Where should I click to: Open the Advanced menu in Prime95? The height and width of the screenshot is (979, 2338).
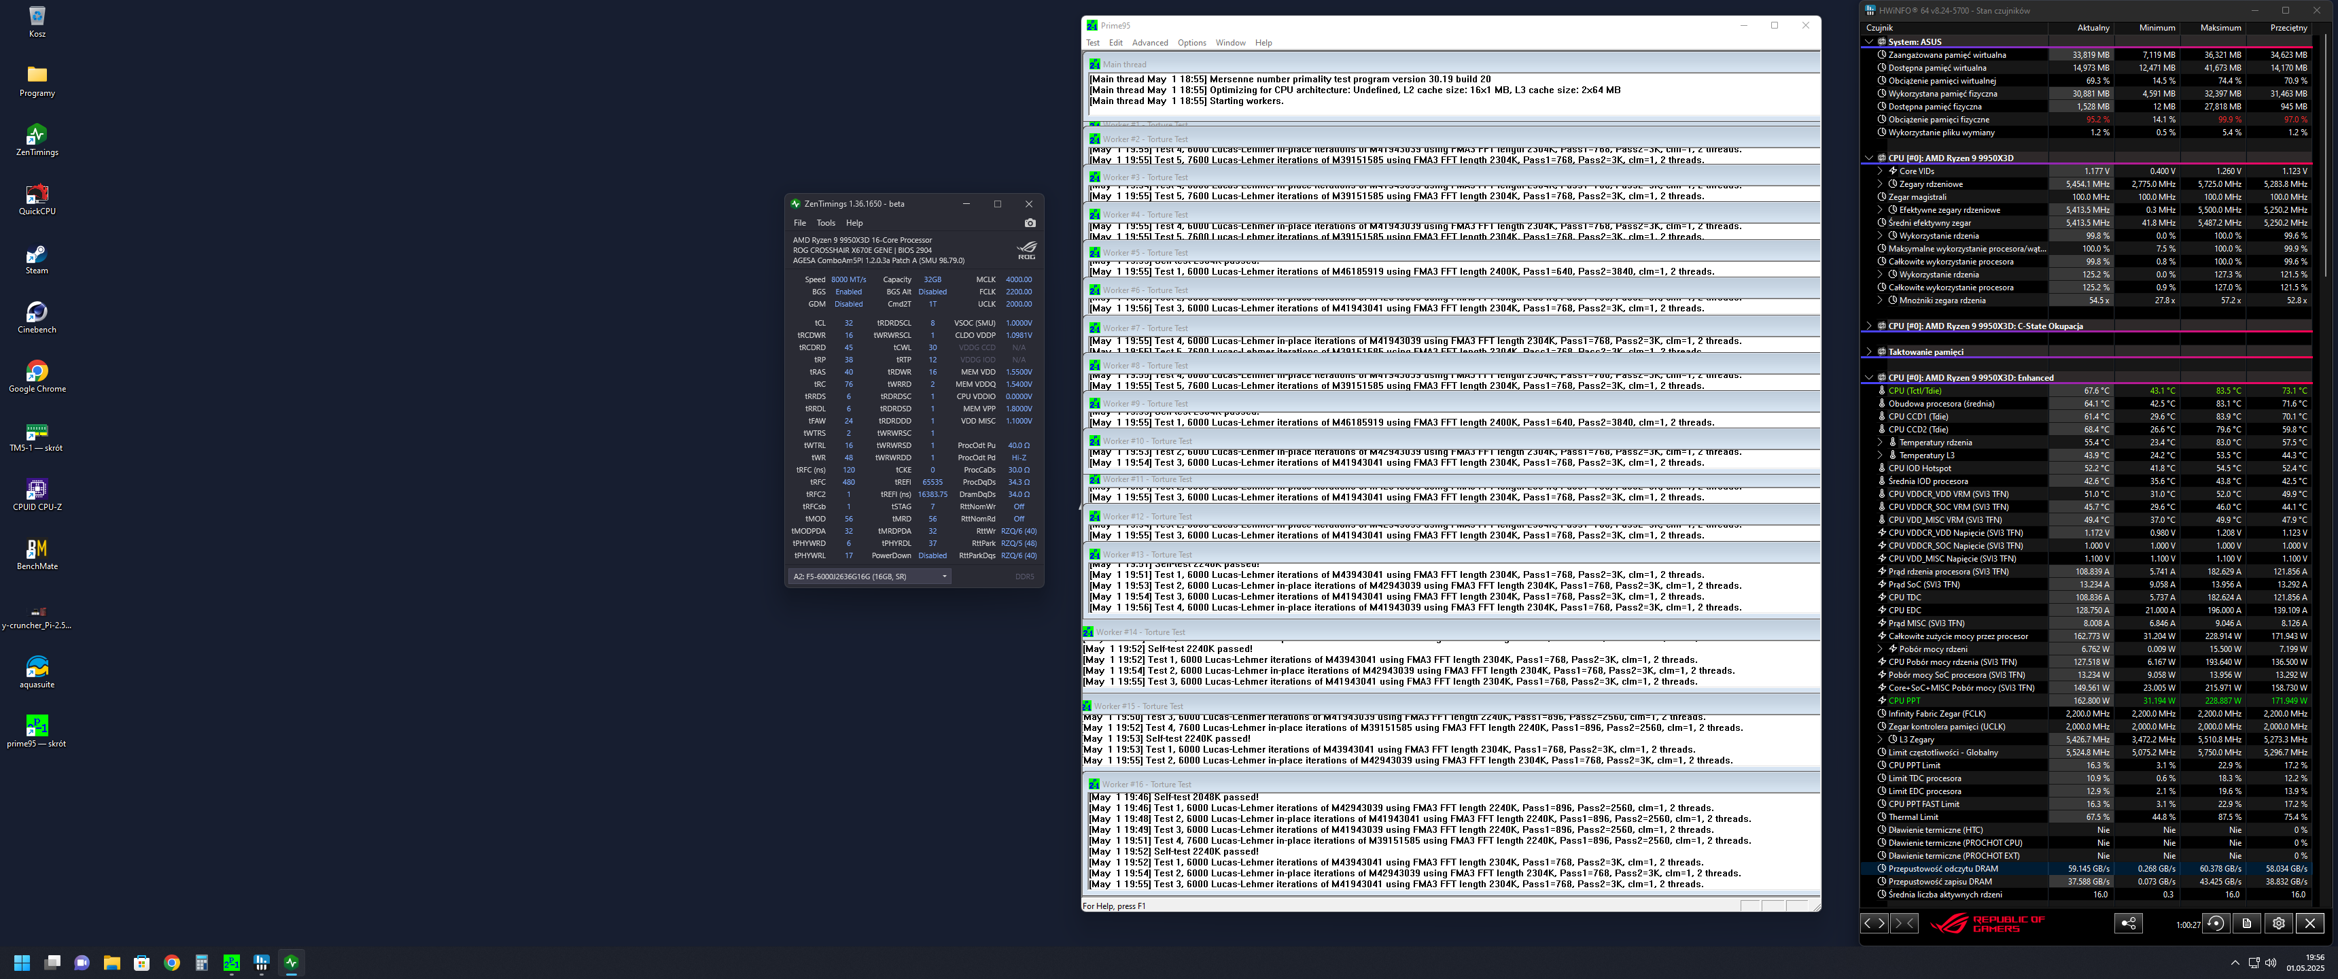tap(1149, 43)
